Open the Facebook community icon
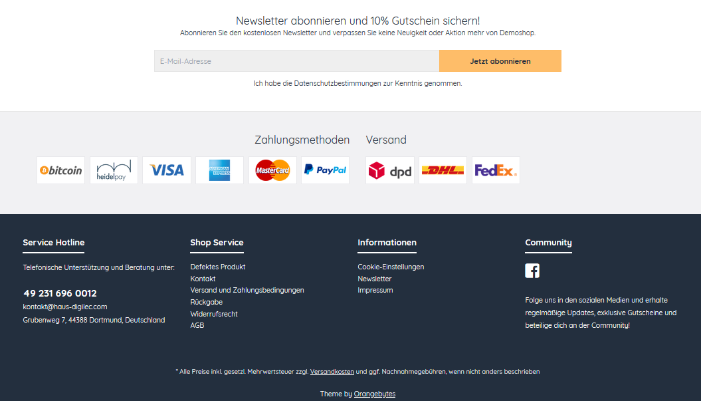This screenshot has height=401, width=701. point(532,271)
